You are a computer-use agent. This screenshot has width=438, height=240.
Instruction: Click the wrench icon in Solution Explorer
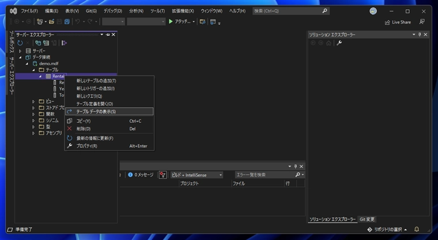tap(339, 43)
